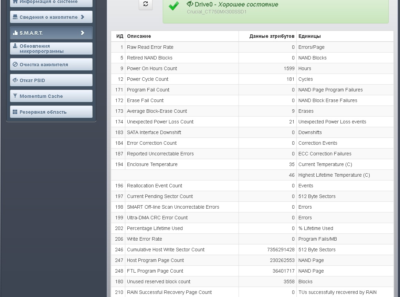This screenshot has width=400, height=297.
Task: Open the Резервная область menu item
Action: coord(43,112)
